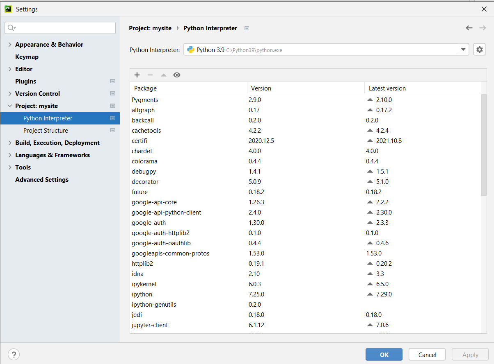Select the colorama package row
The width and height of the screenshot is (494, 364).
(x=306, y=161)
